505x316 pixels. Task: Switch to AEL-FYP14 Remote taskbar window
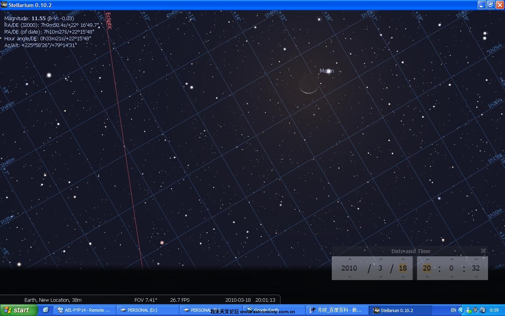point(84,310)
